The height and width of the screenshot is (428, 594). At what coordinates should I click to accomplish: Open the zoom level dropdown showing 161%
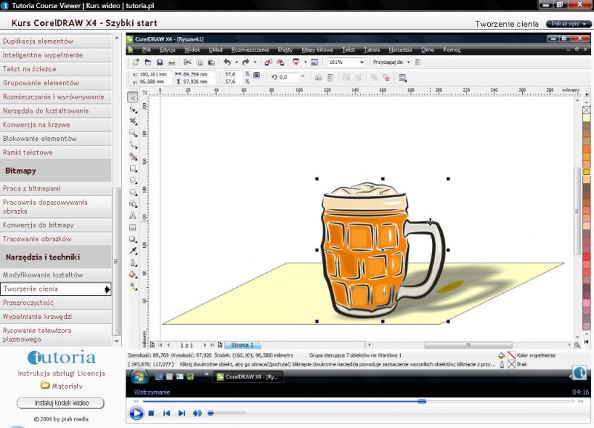tap(362, 62)
